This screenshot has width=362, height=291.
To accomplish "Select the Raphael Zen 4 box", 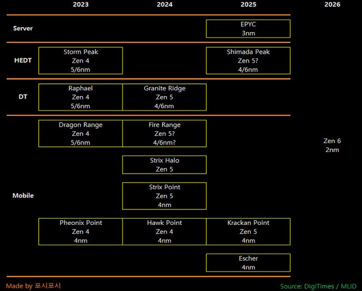I will pyautogui.click(x=81, y=97).
